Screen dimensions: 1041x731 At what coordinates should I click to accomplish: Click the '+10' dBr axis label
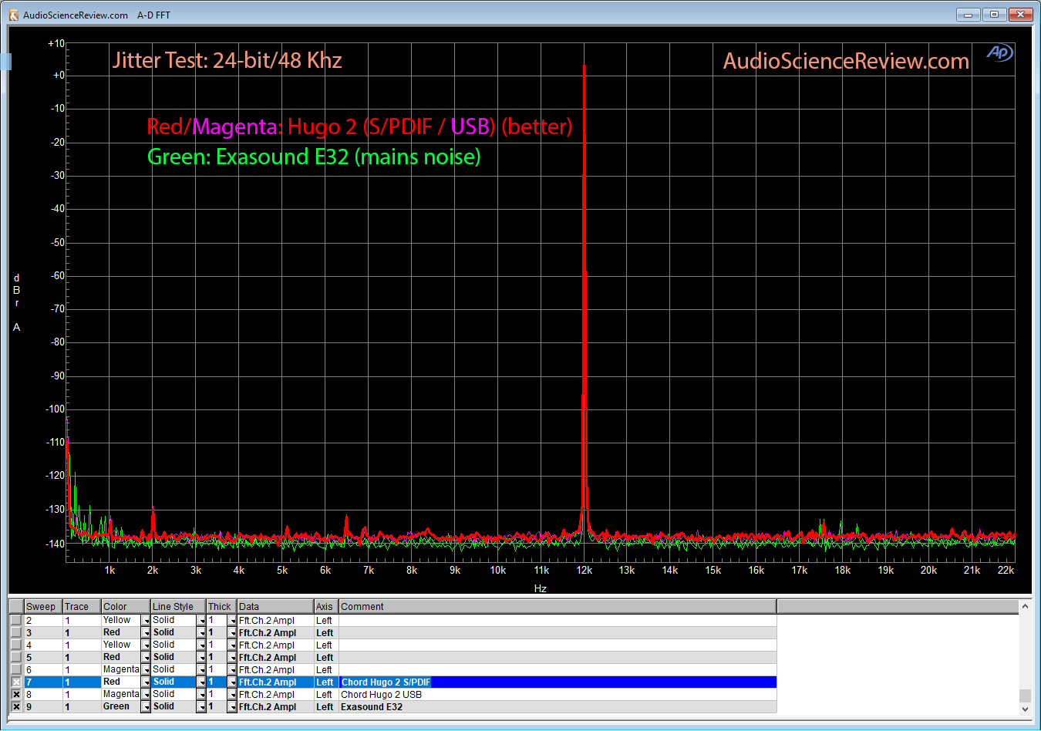point(56,43)
